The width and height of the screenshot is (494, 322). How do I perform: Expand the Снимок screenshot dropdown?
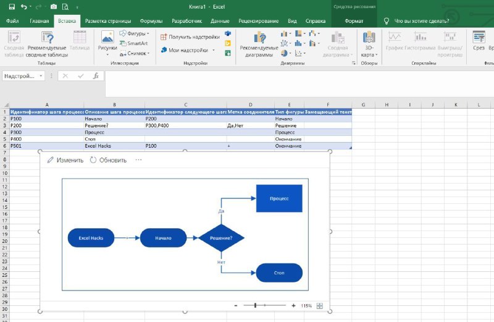(x=148, y=53)
